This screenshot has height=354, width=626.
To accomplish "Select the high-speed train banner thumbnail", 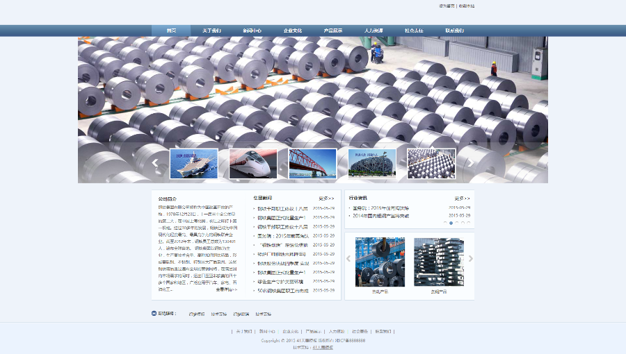I will (x=253, y=164).
